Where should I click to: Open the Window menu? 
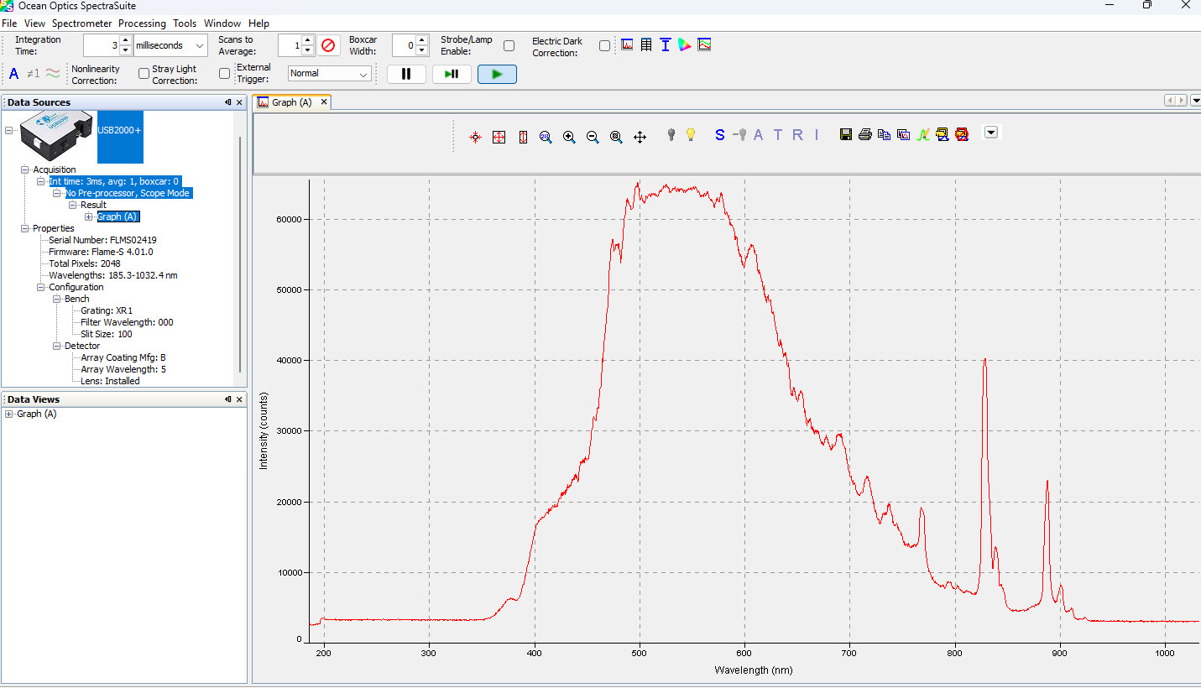coord(222,23)
